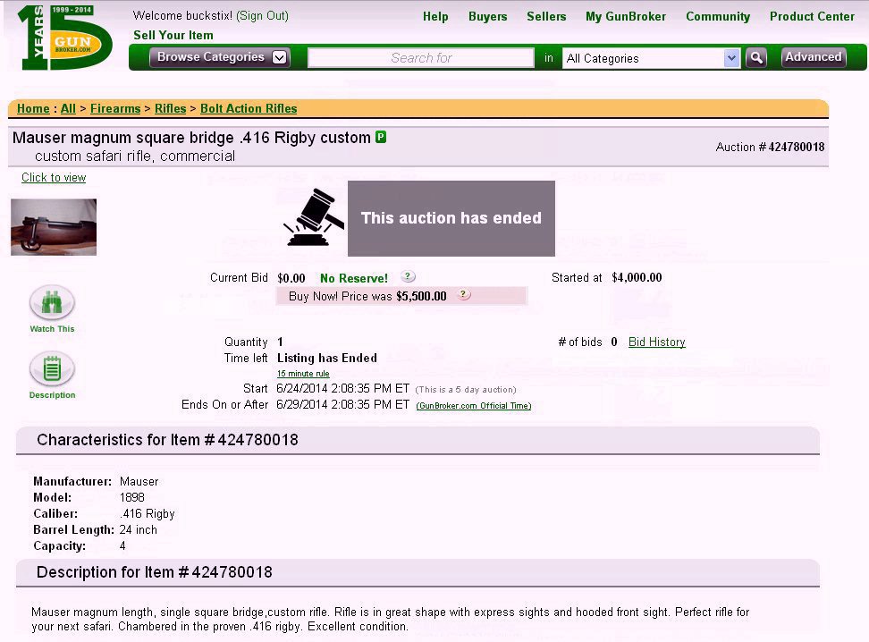This screenshot has height=642, width=869.
Task: Open GunBroker.com Official Time link
Action: pos(474,406)
